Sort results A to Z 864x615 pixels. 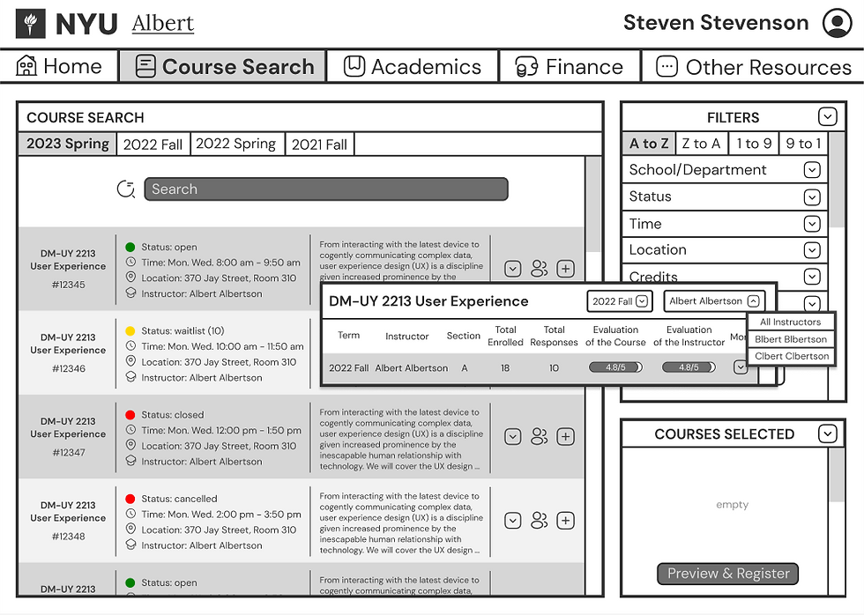coord(649,144)
